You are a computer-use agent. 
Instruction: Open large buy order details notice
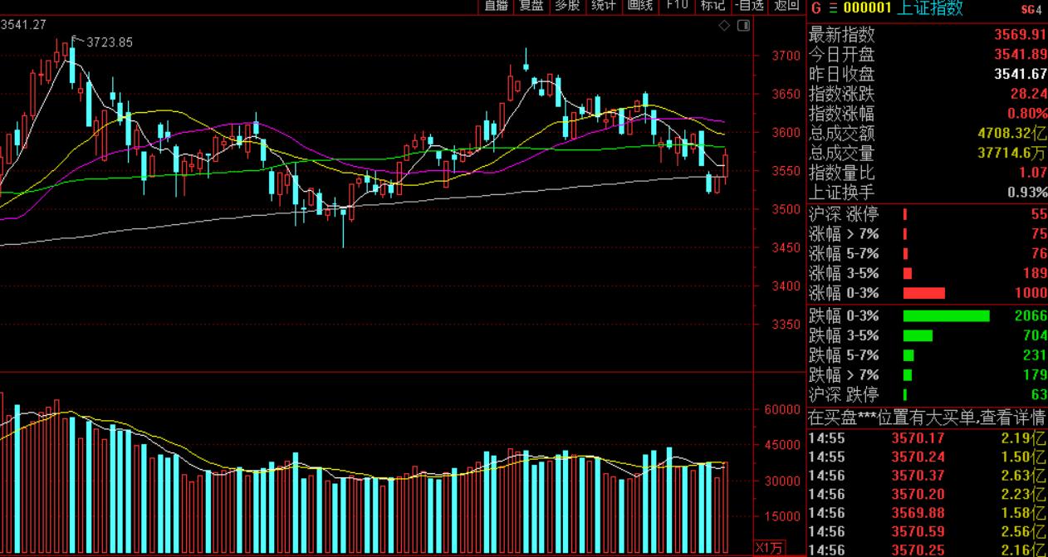tap(927, 417)
